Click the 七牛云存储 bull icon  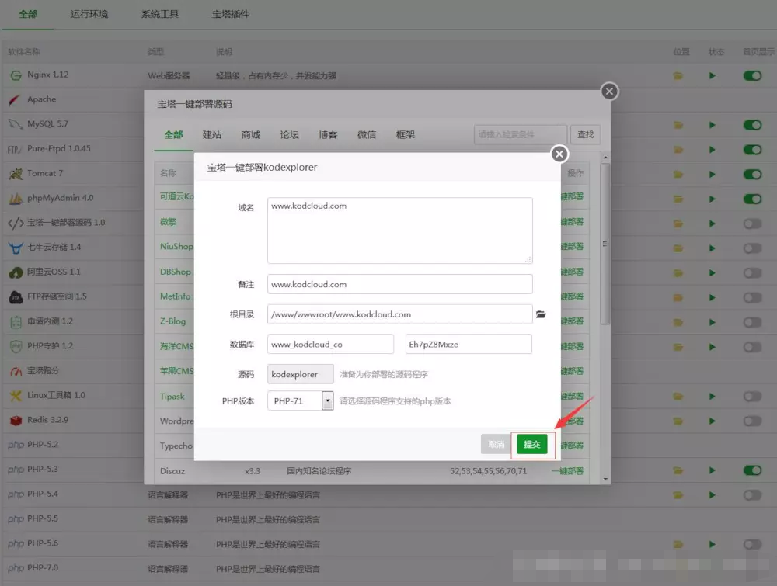[x=16, y=248]
